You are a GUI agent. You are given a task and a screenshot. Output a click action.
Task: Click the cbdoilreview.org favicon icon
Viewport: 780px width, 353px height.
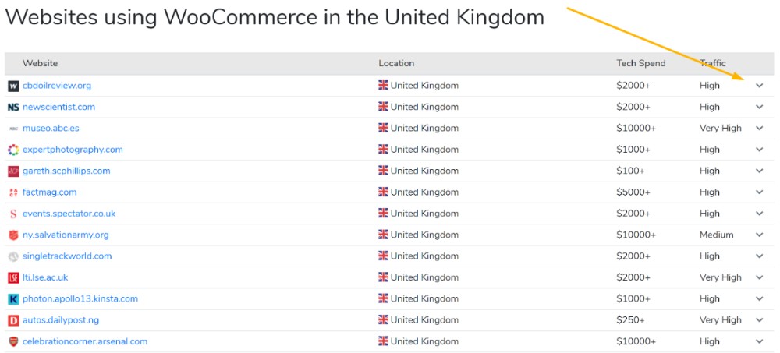point(13,86)
